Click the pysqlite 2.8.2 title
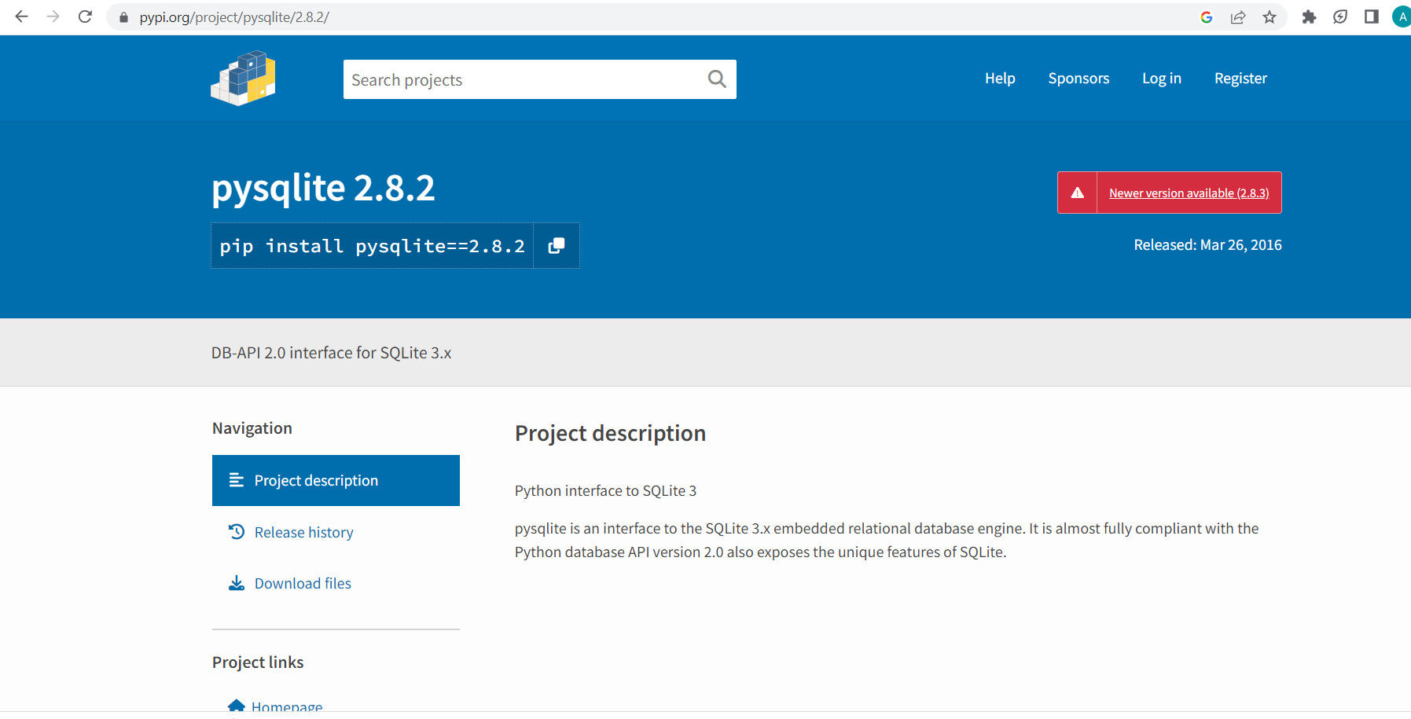This screenshot has width=1411, height=719. coord(323,188)
